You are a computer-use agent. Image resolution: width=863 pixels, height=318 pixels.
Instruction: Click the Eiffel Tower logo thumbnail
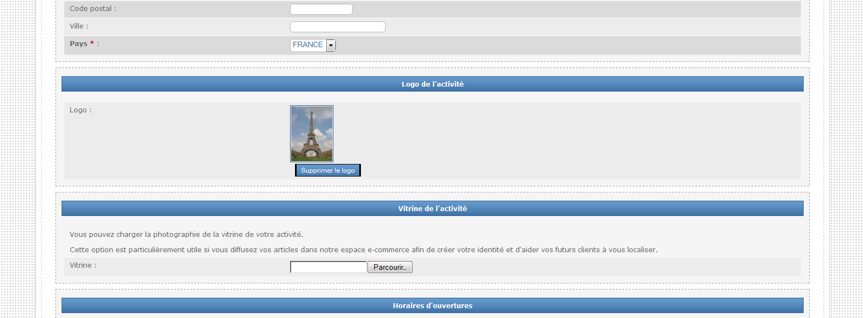click(x=311, y=134)
